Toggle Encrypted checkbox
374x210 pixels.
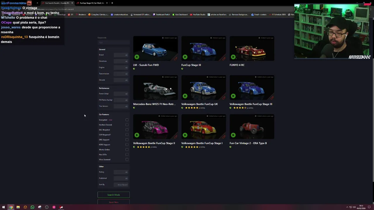(127, 120)
